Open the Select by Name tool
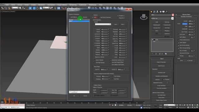199x112 pixels. point(24,8)
